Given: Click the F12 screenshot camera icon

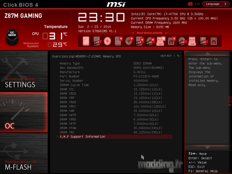Looking at the screenshot, I should (x=190, y=4).
